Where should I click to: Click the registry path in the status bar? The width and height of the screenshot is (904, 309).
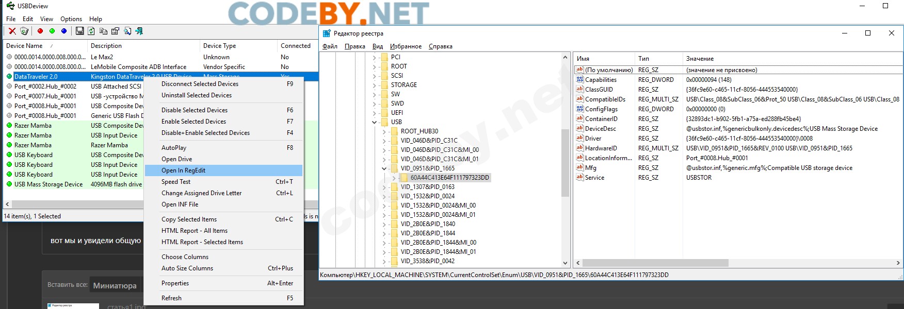point(494,275)
